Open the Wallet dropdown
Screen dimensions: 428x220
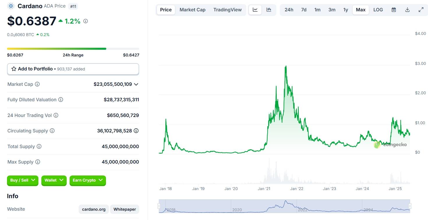pos(54,180)
